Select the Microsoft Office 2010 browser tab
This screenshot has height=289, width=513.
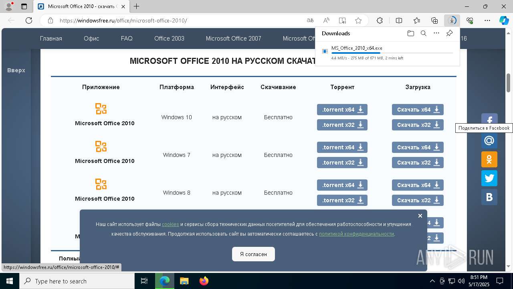(x=82, y=6)
